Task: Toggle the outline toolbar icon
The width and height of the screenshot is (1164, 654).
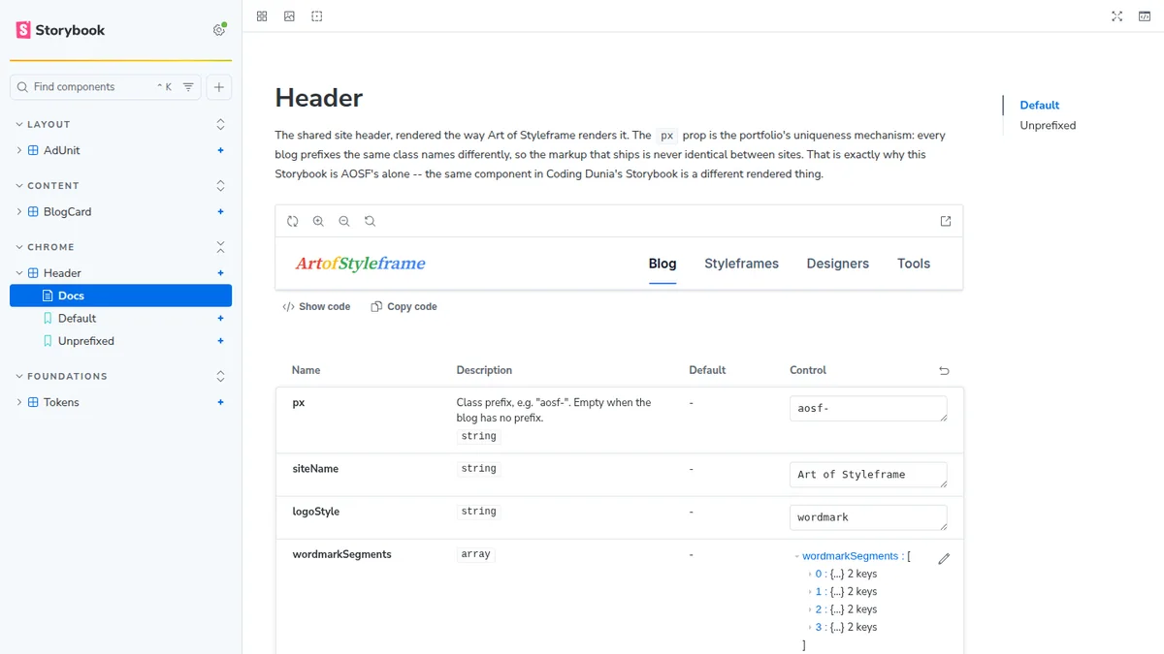Action: coord(316,16)
